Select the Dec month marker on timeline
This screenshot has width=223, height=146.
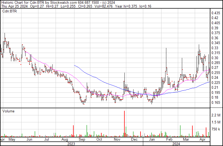tap(134, 140)
